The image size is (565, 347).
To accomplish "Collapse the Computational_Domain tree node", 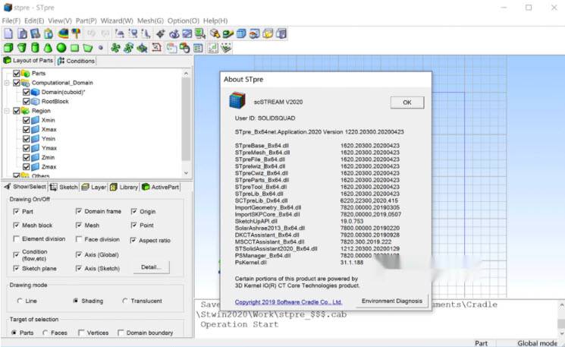I will [7, 83].
